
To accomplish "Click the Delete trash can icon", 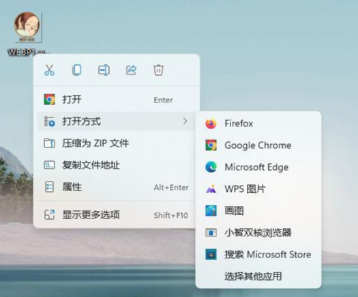I will 158,70.
